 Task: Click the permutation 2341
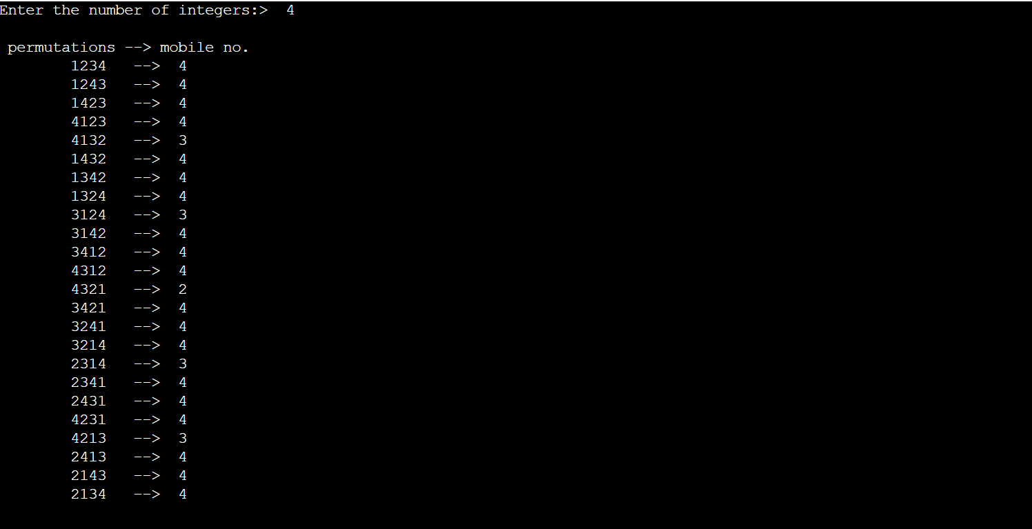88,381
